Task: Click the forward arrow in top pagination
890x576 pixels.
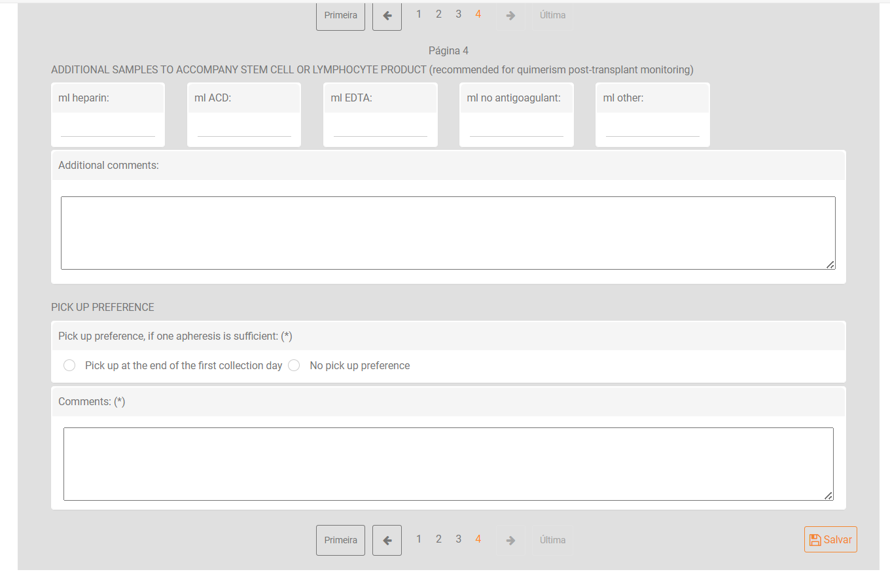Action: tap(510, 16)
